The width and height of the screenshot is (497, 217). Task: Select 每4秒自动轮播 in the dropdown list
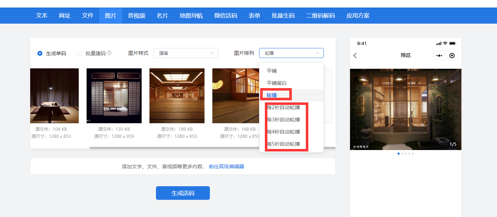point(291,132)
